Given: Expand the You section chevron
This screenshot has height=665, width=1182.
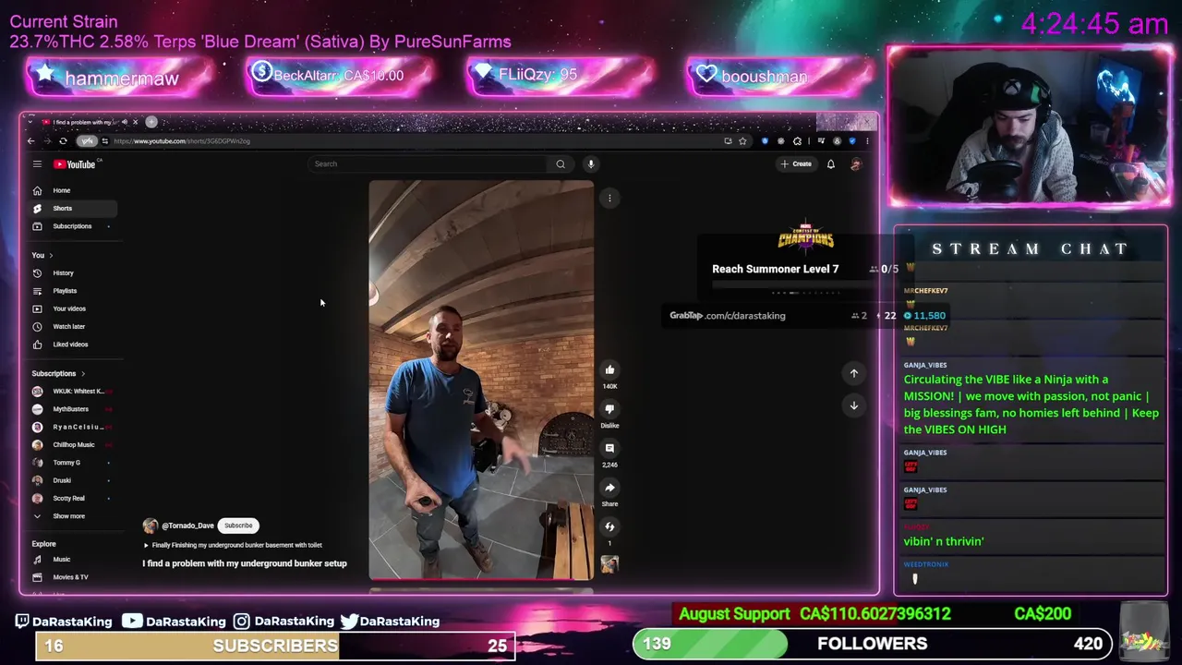Looking at the screenshot, I should pos(51,256).
